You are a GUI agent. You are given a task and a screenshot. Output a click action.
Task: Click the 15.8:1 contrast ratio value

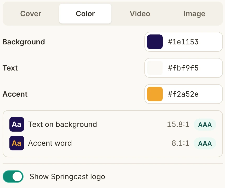click(178, 124)
